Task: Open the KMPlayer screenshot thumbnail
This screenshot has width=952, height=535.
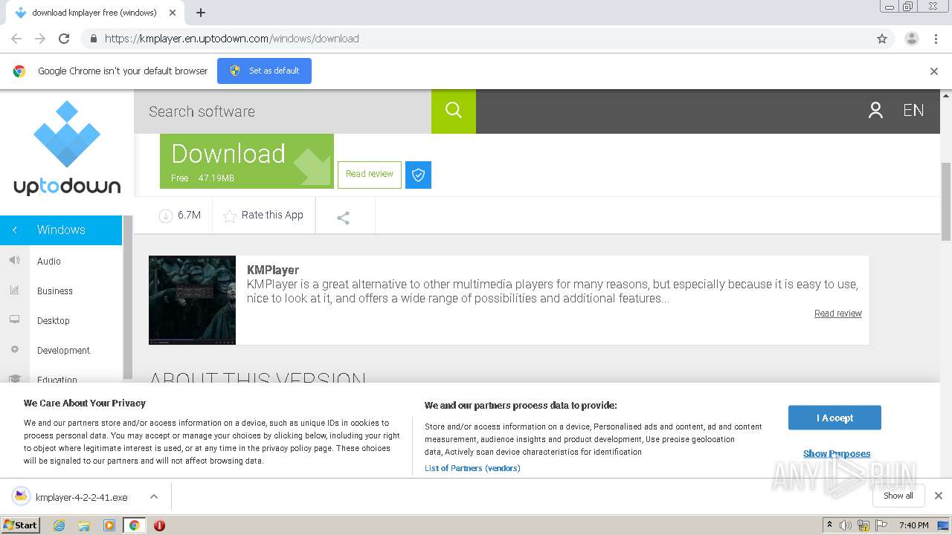Action: pyautogui.click(x=192, y=300)
